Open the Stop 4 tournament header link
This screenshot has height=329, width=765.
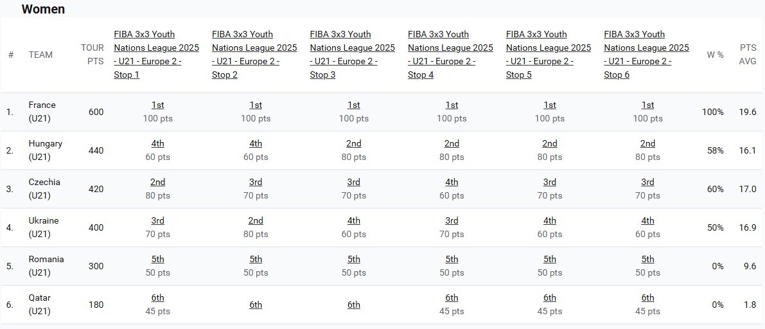point(450,55)
